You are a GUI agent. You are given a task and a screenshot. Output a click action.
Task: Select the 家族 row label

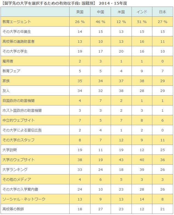click(6, 81)
